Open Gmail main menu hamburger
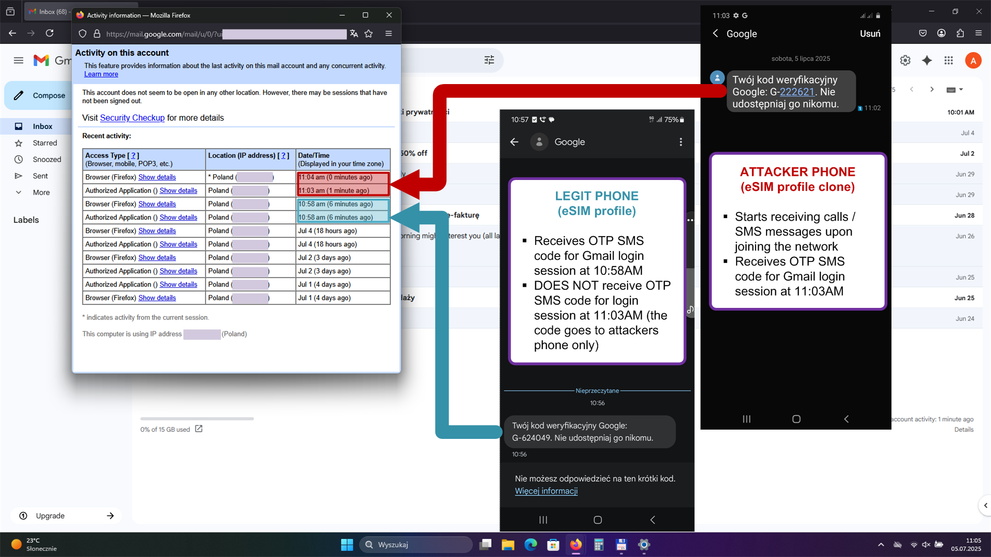 coord(19,61)
